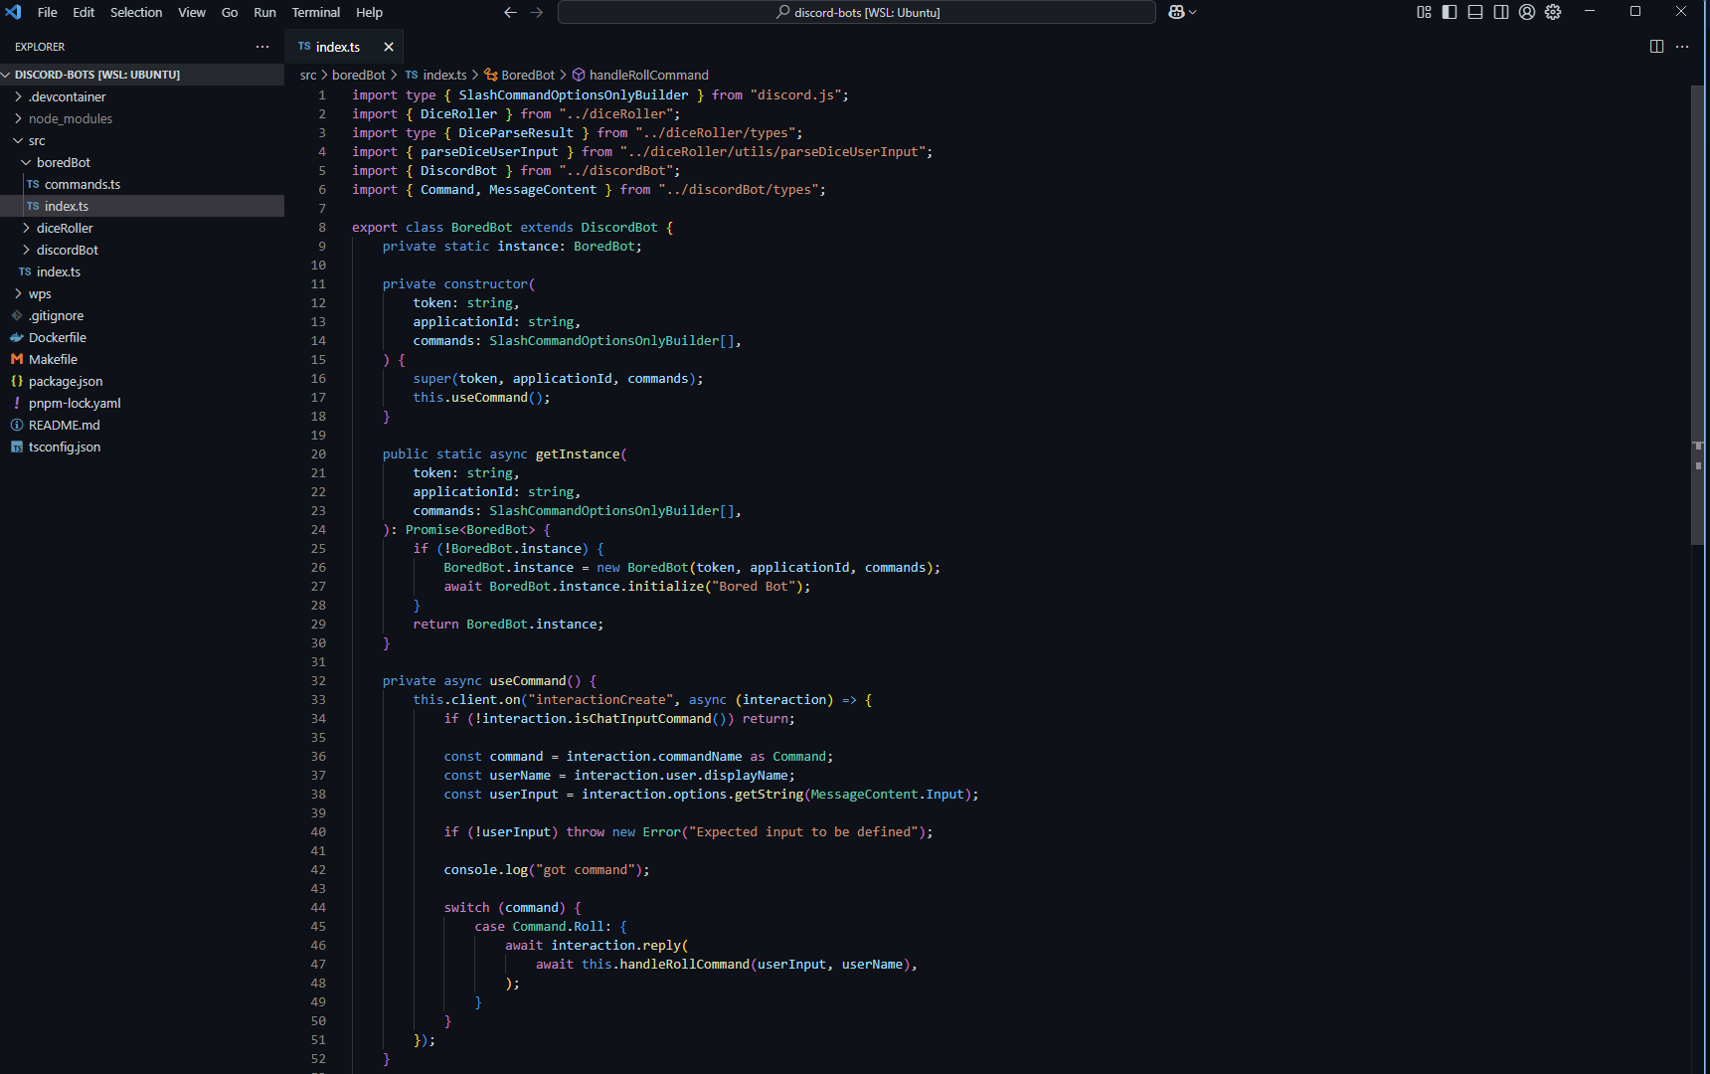
Task: Open commands.ts in the explorer
Action: point(142,184)
